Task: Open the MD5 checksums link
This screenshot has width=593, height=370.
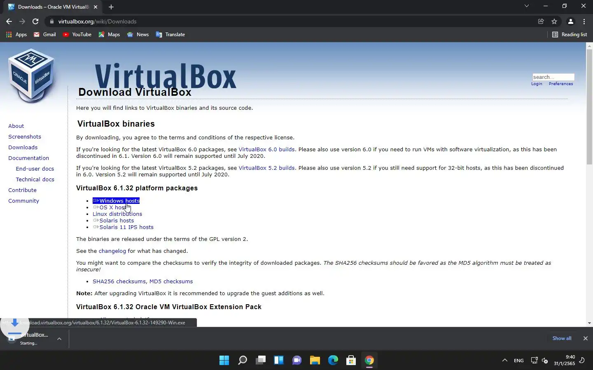Action: click(171, 281)
